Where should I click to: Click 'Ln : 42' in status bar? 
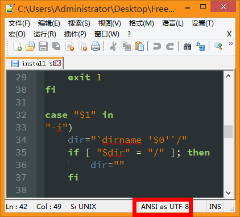(16, 207)
